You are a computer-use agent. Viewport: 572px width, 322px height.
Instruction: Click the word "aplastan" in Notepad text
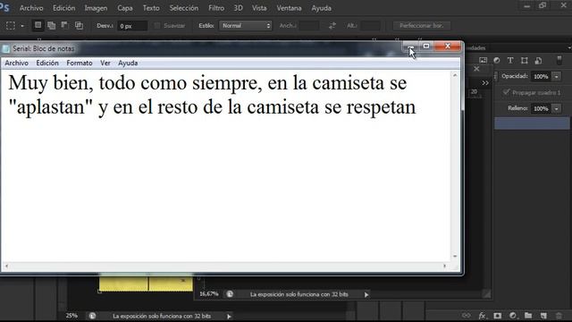pyautogui.click(x=50, y=107)
